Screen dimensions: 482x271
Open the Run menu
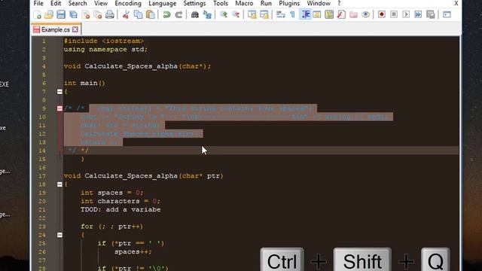pos(266,3)
